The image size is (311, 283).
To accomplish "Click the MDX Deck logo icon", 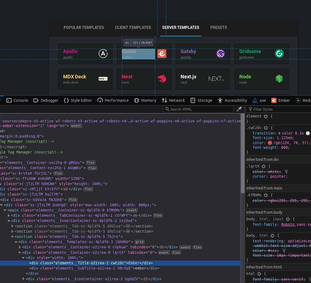I will coord(103,79).
